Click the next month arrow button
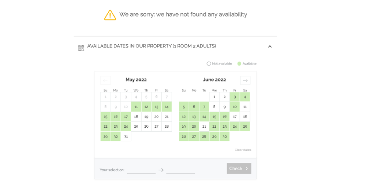This screenshot has height=188, width=367. tap(245, 80)
